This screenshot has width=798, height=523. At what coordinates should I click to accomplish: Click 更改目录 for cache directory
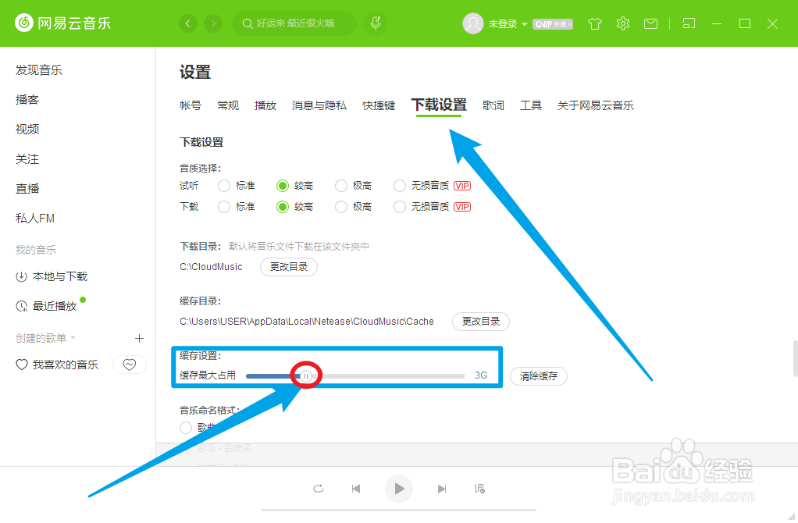[x=481, y=322]
